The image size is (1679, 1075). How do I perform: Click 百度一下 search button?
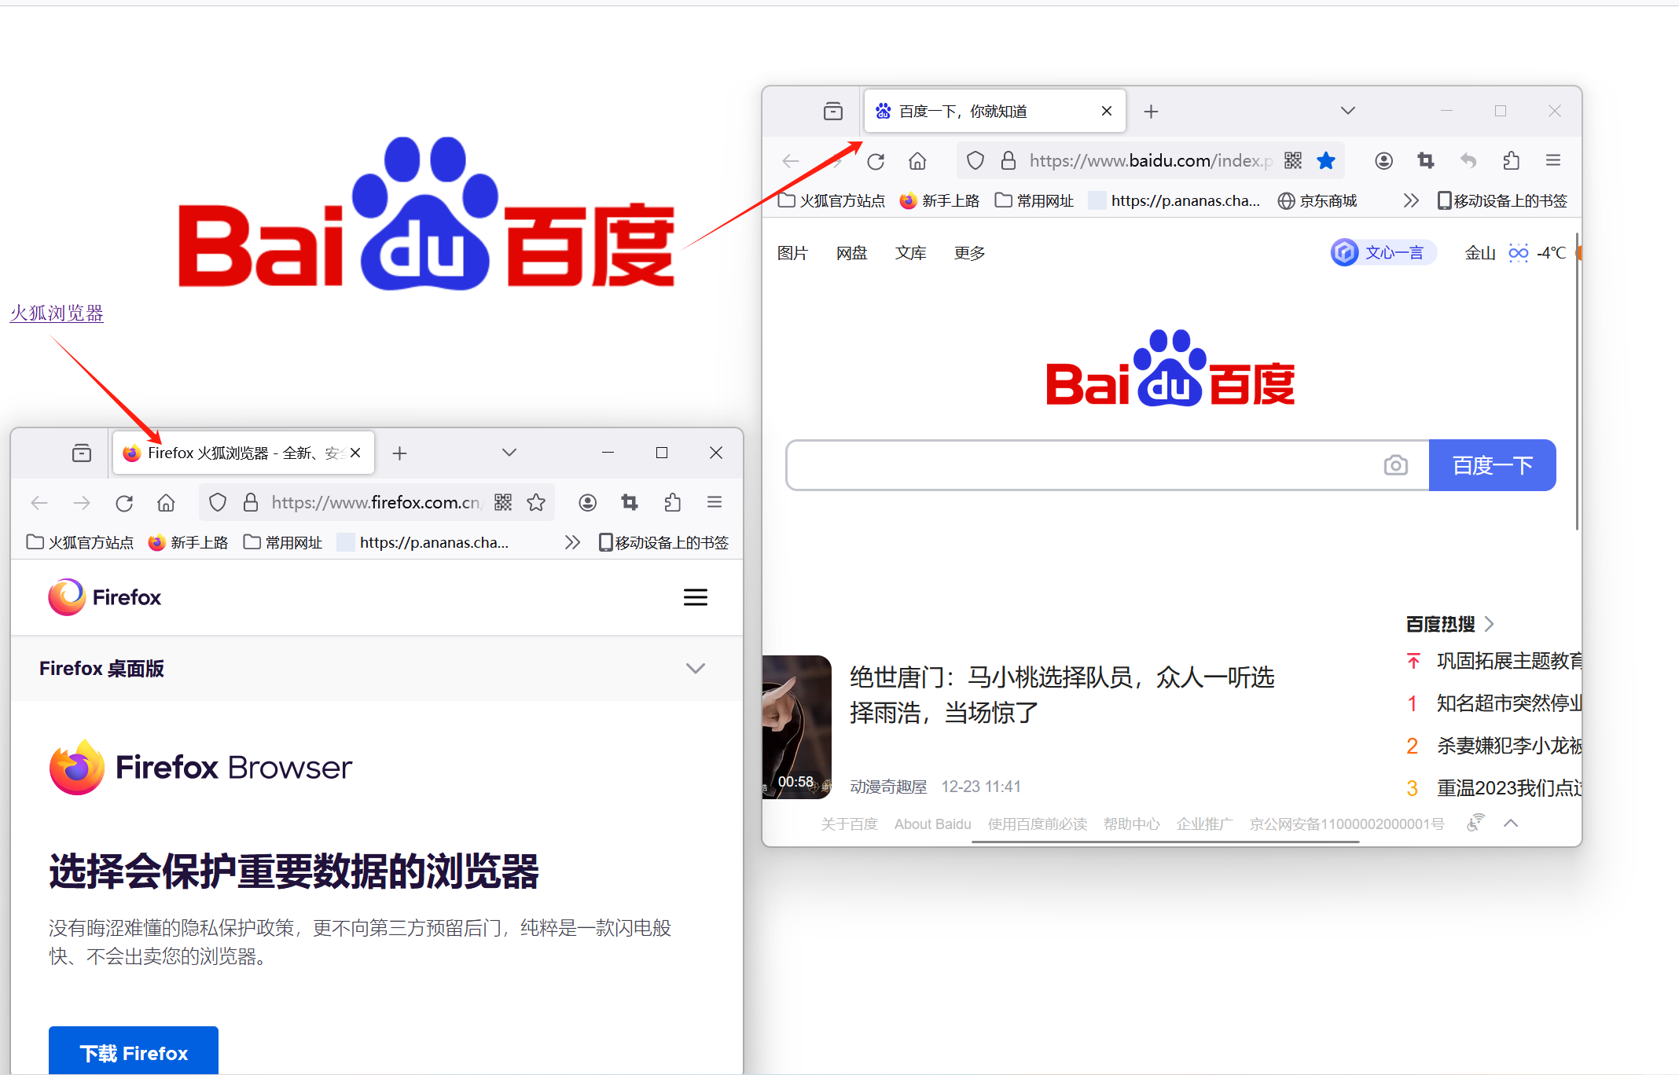(1492, 465)
